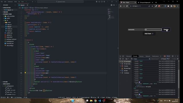Image resolution: width=183 pixels, height=103 pixels.
Task: Open Visual Studio Code from the taskbar
Action: (x=100, y=100)
